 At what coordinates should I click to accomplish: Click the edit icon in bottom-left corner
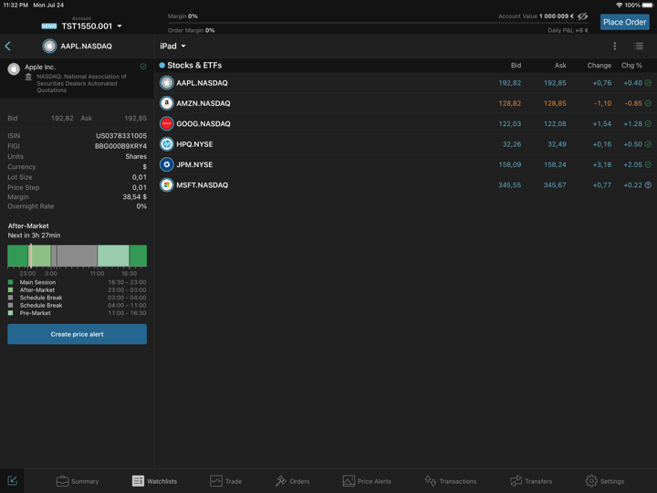click(x=13, y=480)
